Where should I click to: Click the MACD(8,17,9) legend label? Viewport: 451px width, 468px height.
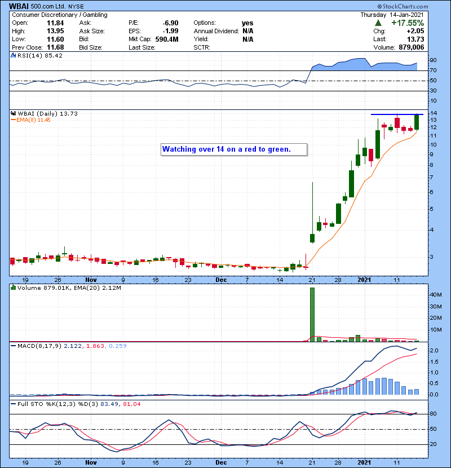tap(39, 346)
